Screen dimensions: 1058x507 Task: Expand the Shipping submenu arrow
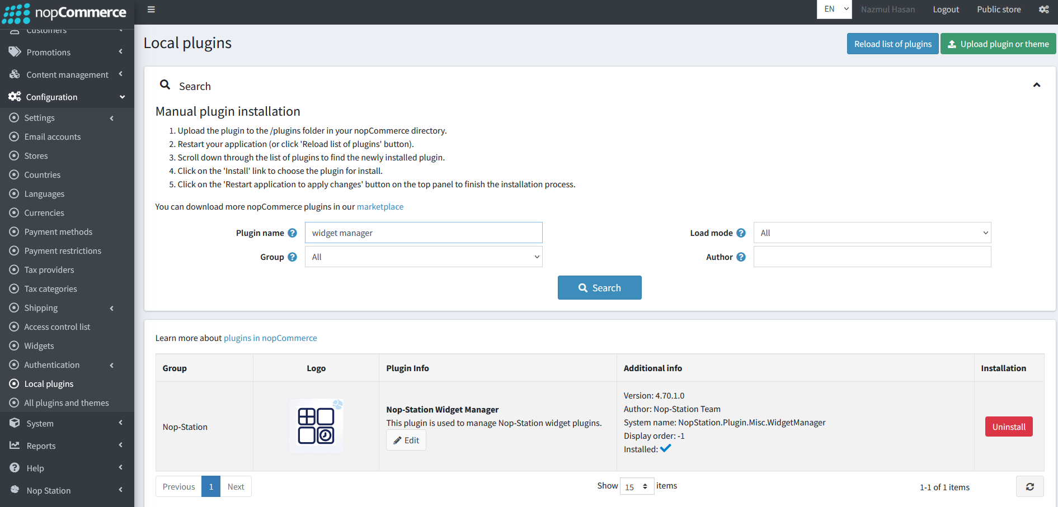coord(112,308)
